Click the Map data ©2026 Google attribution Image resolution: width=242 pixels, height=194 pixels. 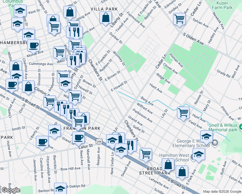(222, 191)
